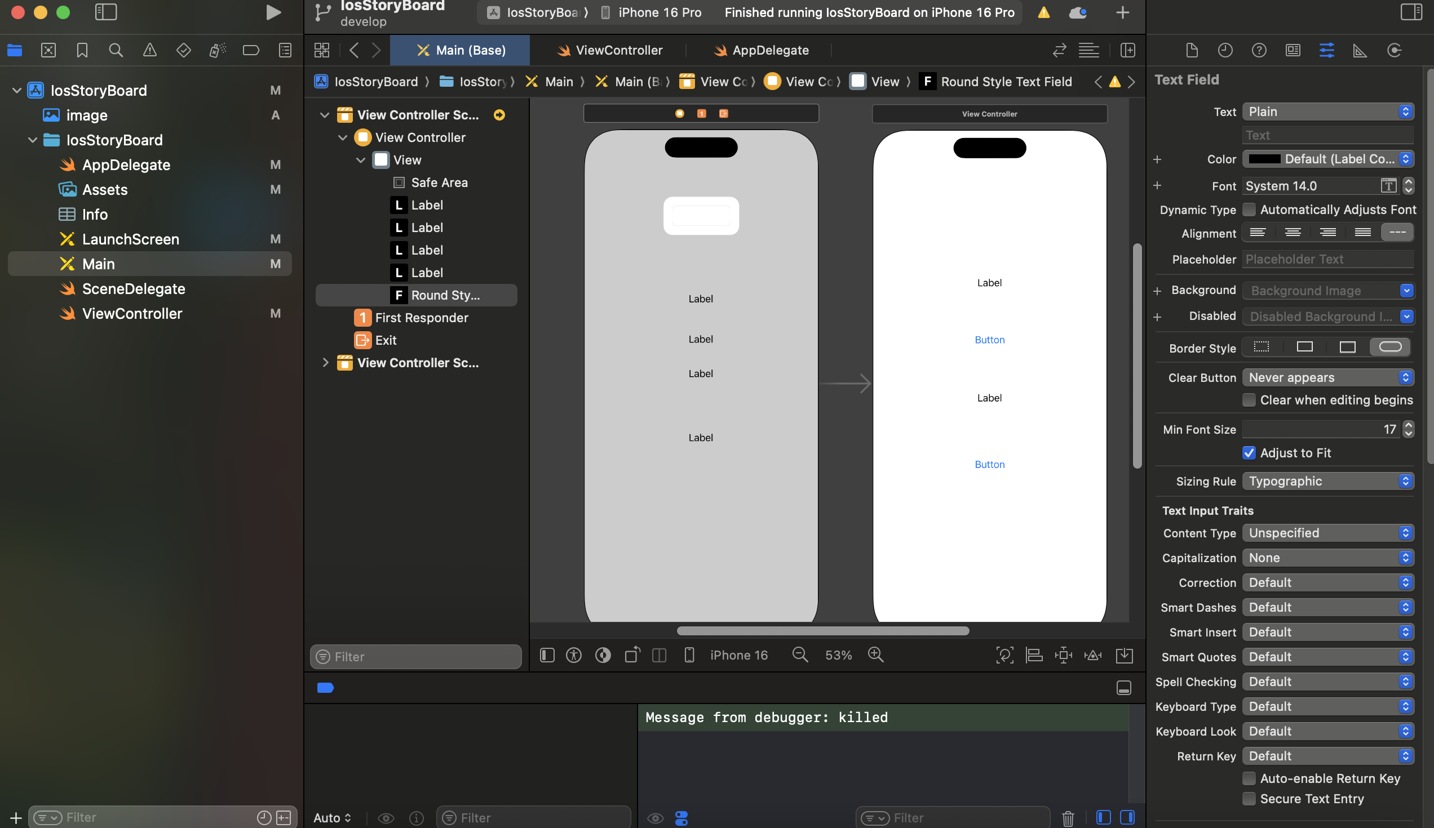Toggle the navigator sidebar button
Viewport: 1434px width, 828px height.
click(x=106, y=12)
